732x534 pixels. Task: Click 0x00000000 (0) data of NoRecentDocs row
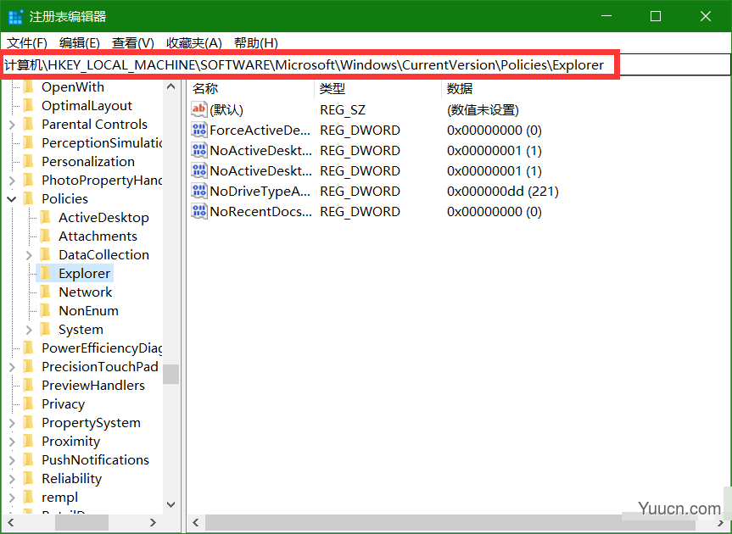494,212
